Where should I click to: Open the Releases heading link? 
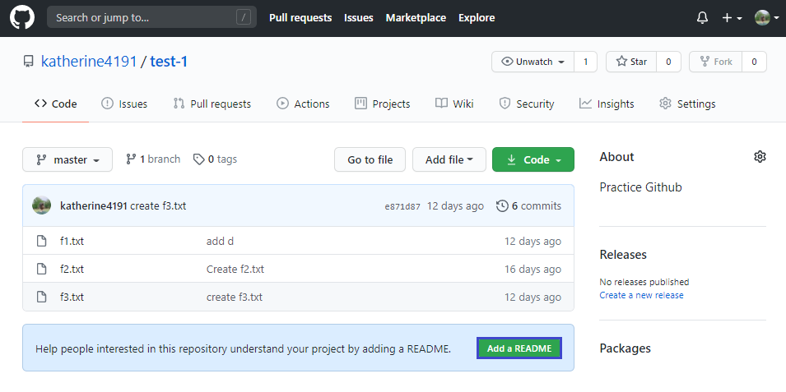(x=623, y=254)
